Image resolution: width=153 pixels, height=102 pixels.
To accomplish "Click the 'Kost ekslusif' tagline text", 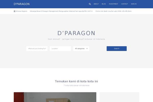I will 76,39.
